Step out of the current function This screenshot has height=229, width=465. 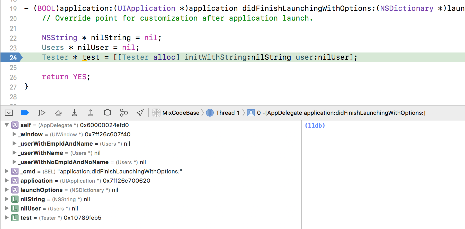pyautogui.click(x=91, y=113)
